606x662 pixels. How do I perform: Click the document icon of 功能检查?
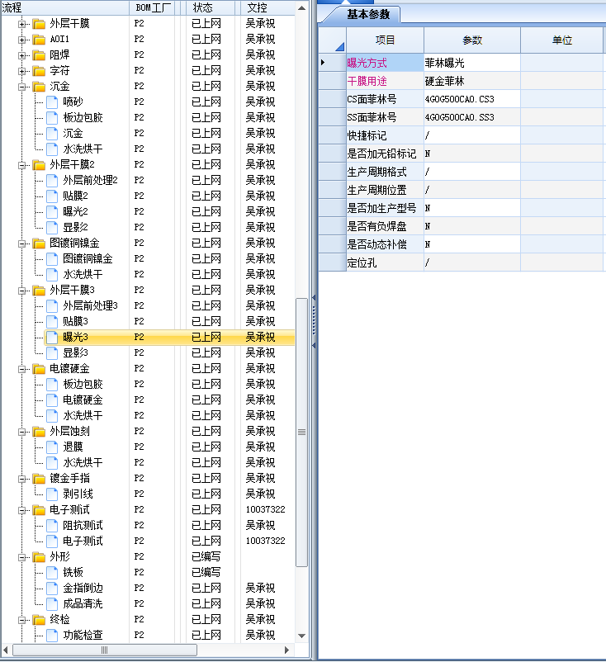coord(52,635)
